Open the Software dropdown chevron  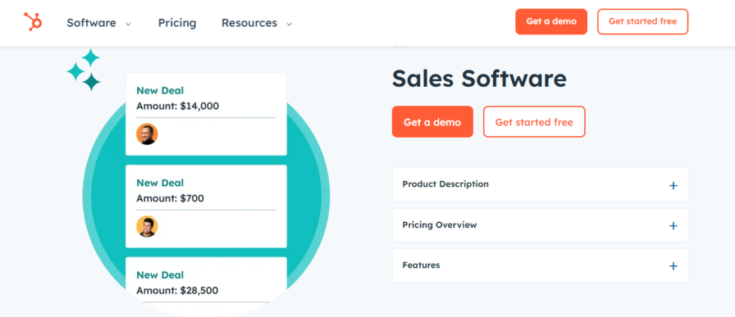[x=128, y=24]
